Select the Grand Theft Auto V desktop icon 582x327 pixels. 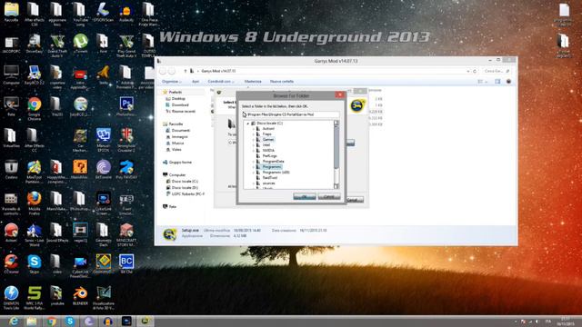[57, 45]
